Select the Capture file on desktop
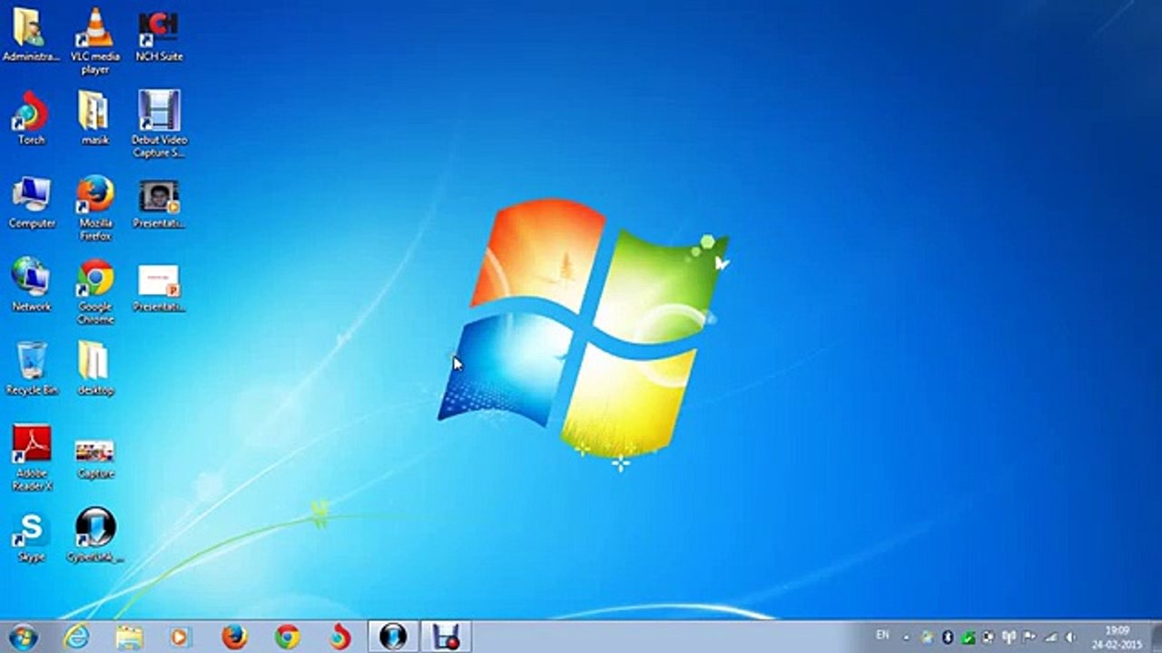 tap(94, 459)
